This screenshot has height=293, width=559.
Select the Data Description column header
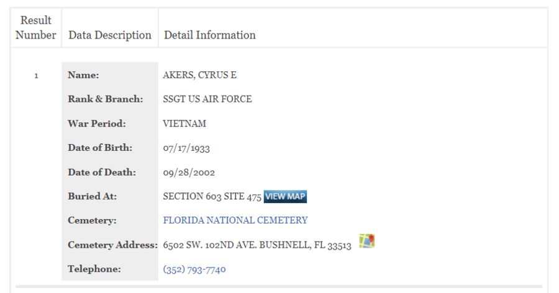[x=110, y=35]
